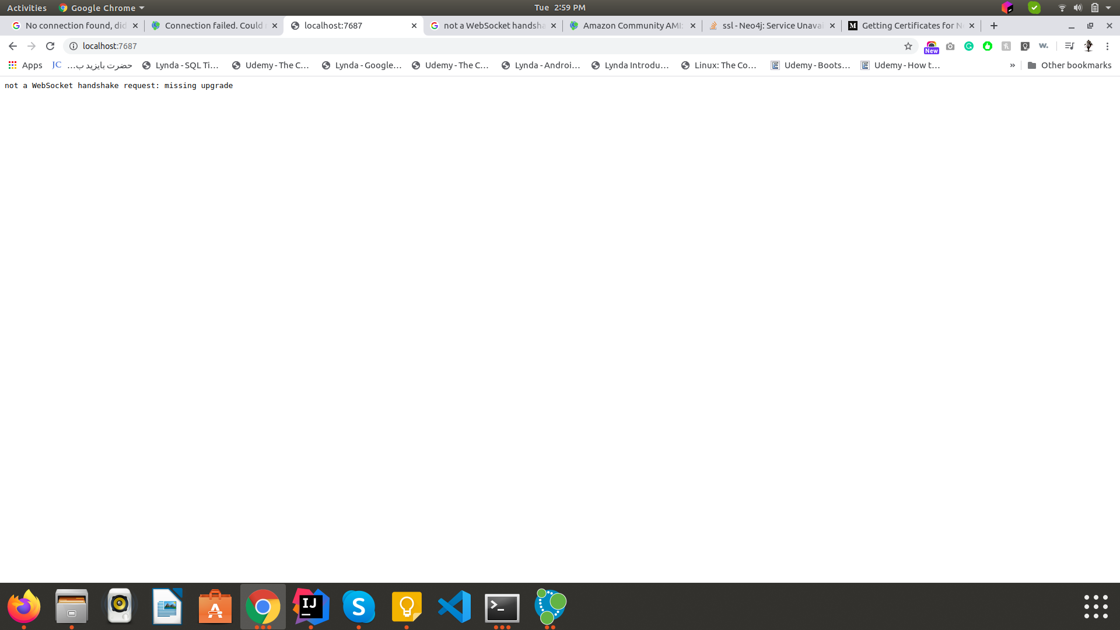View site information icon beside URL

pos(73,46)
